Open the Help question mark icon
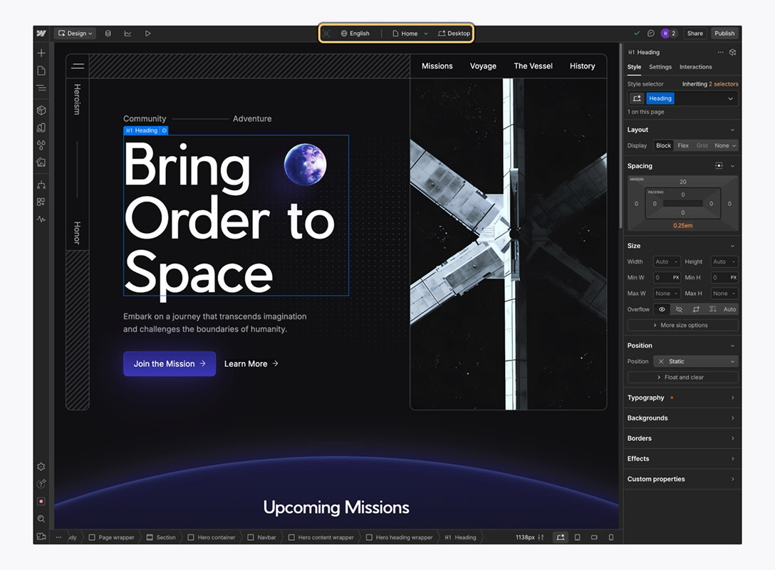This screenshot has height=570, width=775. pos(41,484)
